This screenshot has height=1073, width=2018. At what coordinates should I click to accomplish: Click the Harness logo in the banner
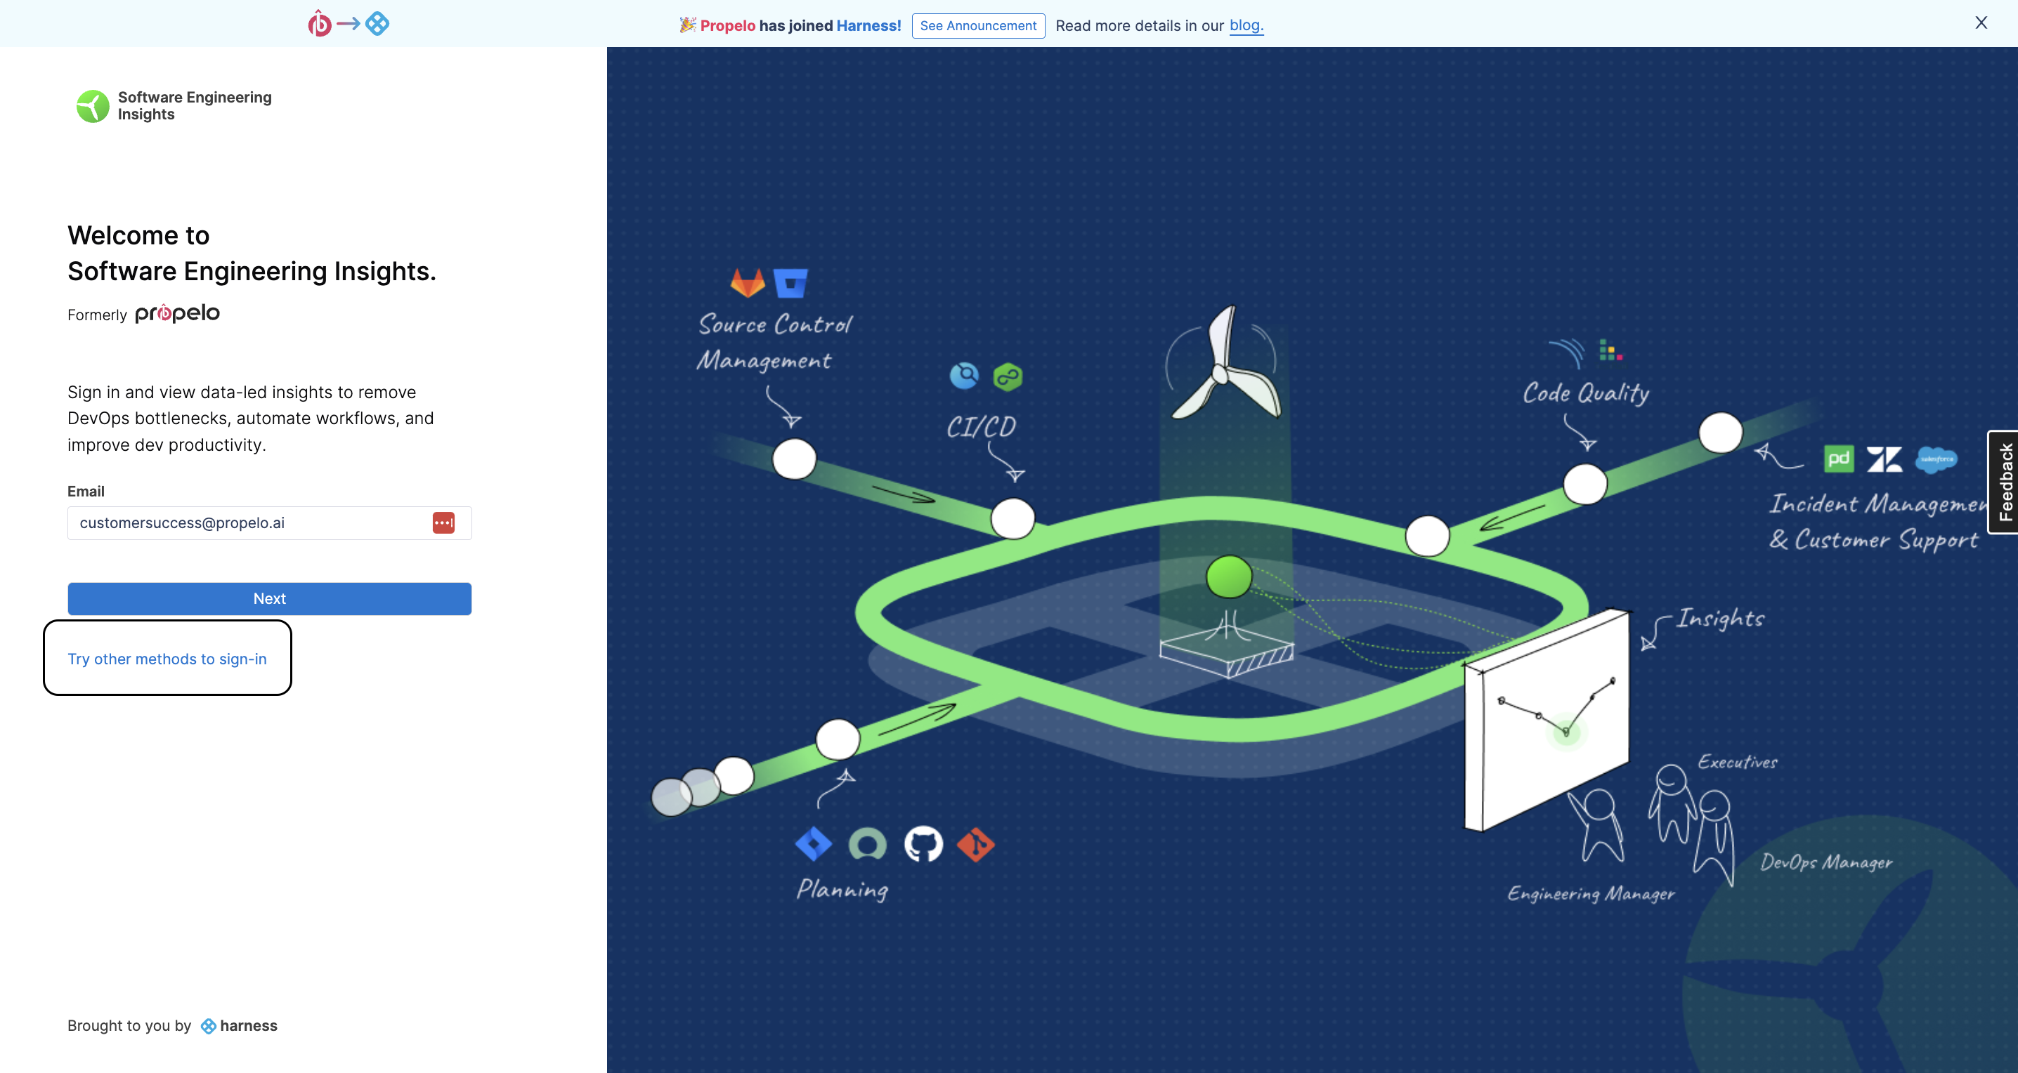tap(377, 23)
